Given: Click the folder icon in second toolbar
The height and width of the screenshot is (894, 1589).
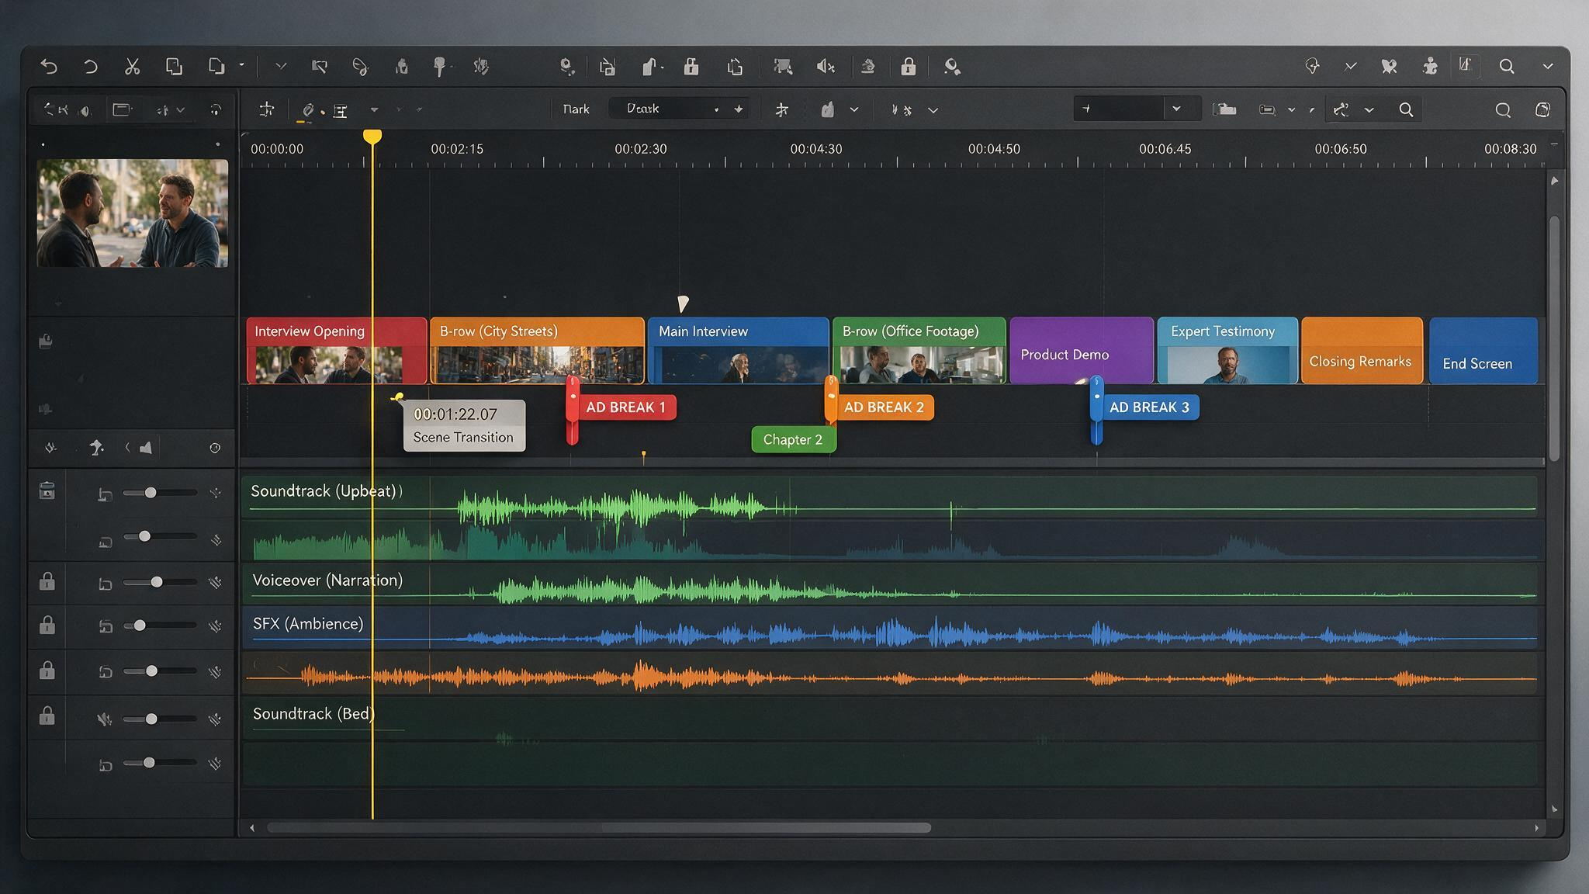Looking at the screenshot, I should click(1224, 109).
